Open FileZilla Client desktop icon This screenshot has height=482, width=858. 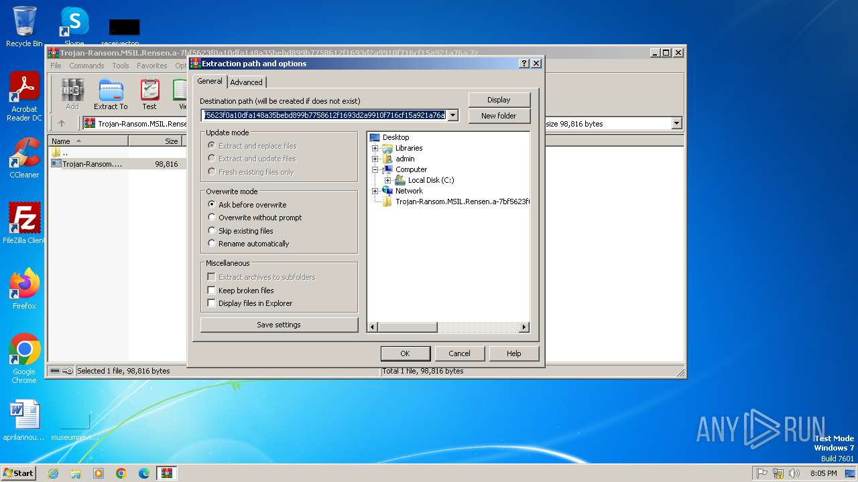point(24,223)
